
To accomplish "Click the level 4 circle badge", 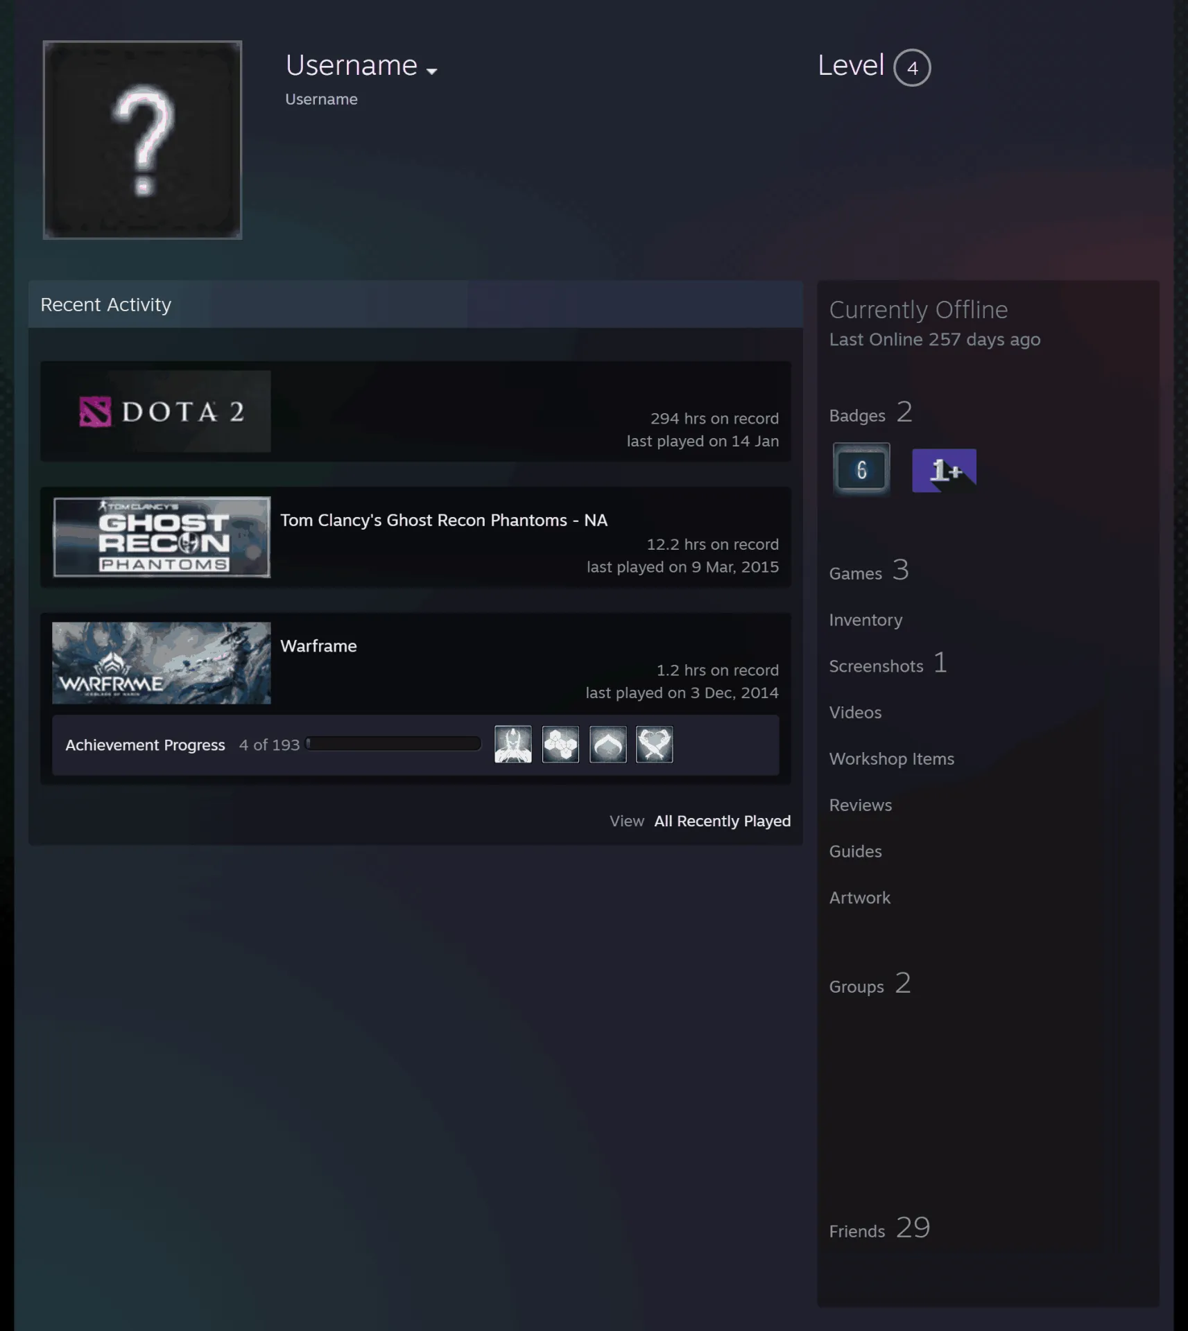I will [x=912, y=67].
